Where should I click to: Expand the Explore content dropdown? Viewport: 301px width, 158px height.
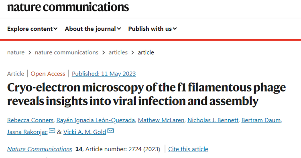pos(32,29)
